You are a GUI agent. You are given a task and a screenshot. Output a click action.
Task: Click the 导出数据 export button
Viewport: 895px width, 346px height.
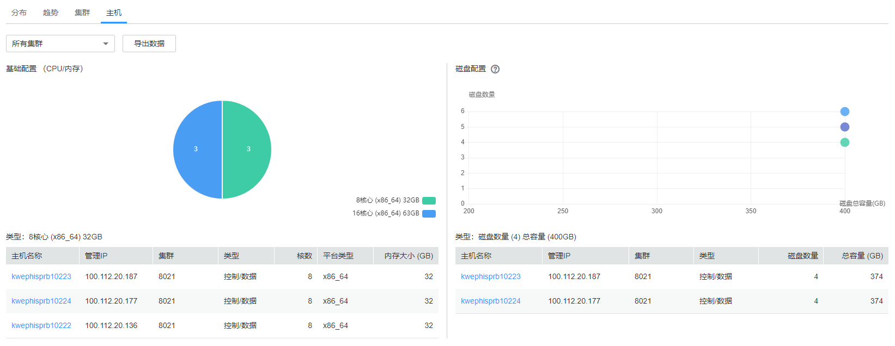(149, 44)
